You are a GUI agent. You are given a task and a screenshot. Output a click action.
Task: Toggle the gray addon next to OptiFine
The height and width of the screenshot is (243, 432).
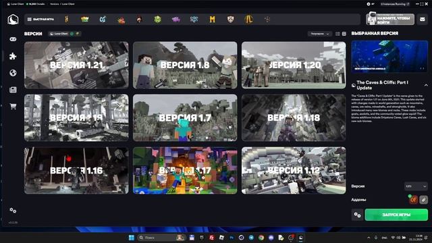point(423,200)
